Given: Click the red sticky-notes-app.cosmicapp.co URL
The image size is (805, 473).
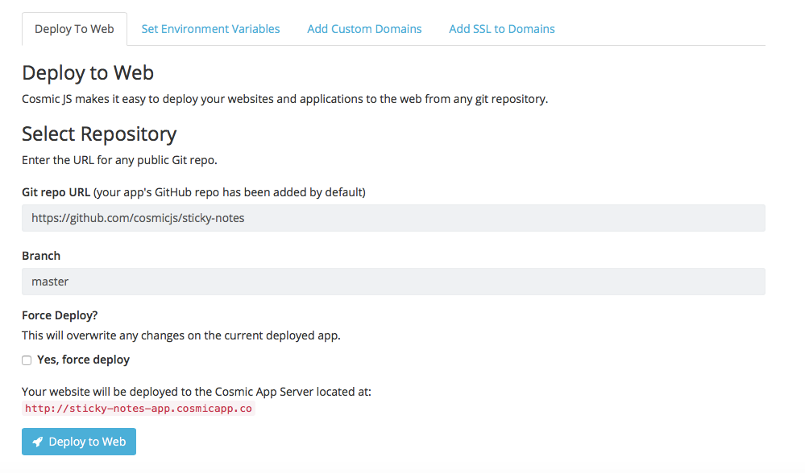Looking at the screenshot, I should tap(139, 409).
